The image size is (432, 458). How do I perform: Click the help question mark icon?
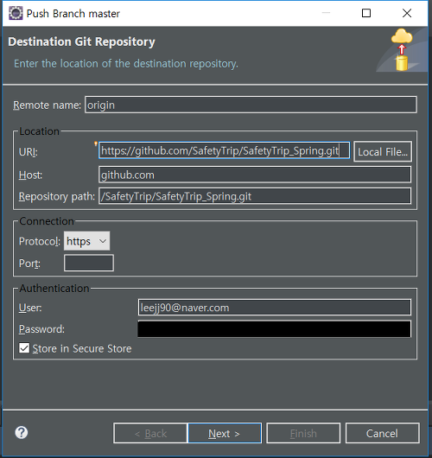click(22, 433)
